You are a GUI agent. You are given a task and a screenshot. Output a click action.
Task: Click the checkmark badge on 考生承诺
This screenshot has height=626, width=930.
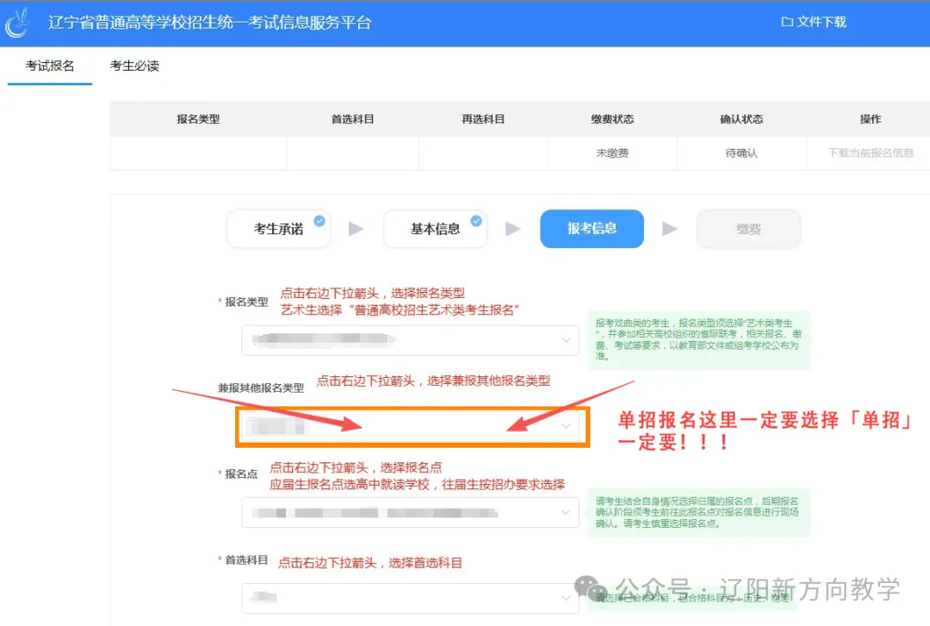click(319, 220)
